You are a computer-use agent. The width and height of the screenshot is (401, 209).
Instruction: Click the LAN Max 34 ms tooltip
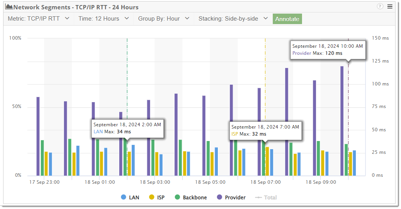[x=127, y=128]
